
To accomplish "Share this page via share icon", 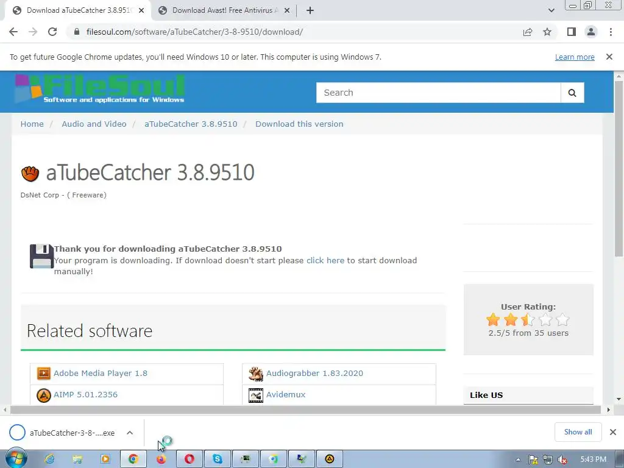I will tap(528, 32).
